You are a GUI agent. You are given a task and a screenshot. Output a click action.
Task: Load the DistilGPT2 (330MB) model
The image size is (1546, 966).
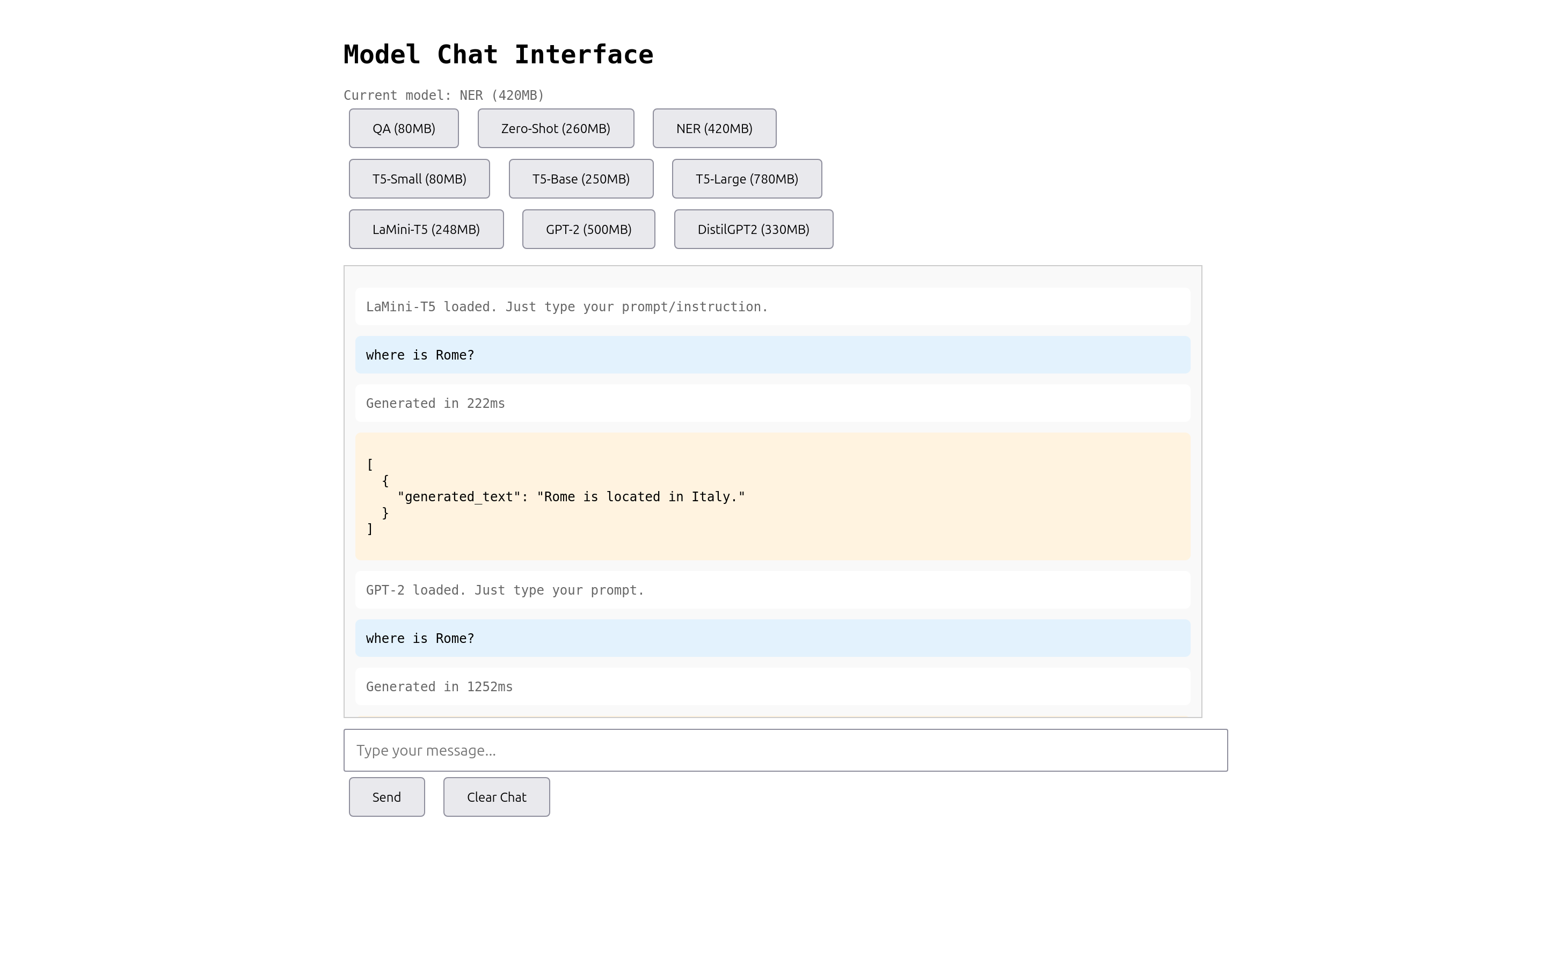[753, 229]
